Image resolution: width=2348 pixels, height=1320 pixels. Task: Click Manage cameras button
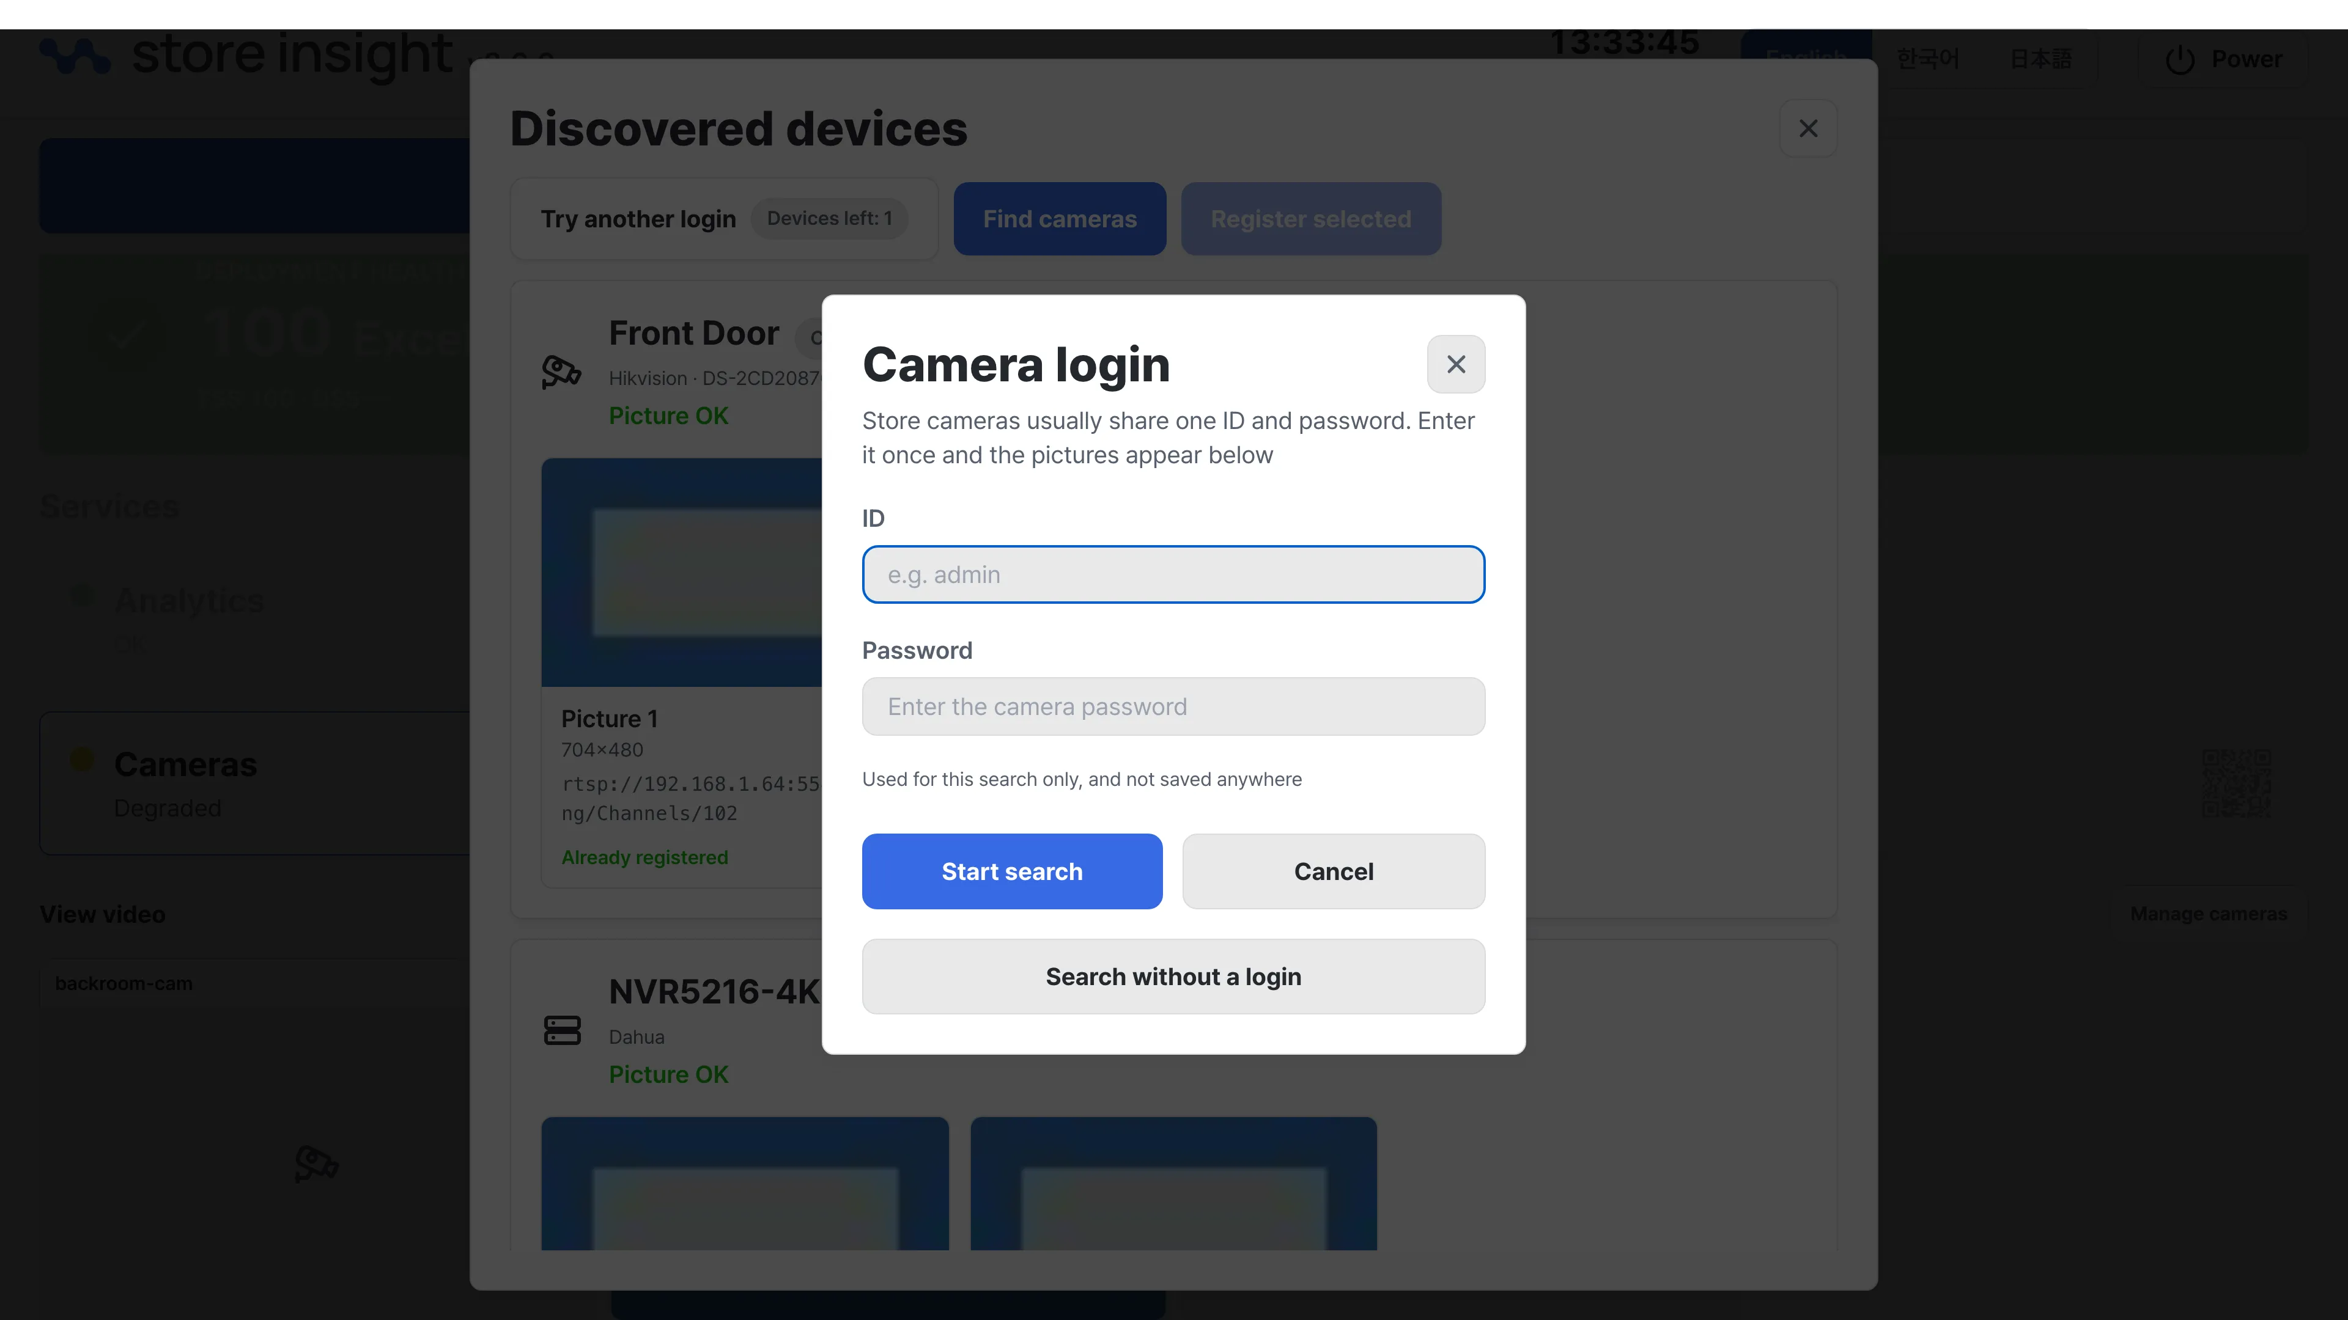(x=2209, y=914)
